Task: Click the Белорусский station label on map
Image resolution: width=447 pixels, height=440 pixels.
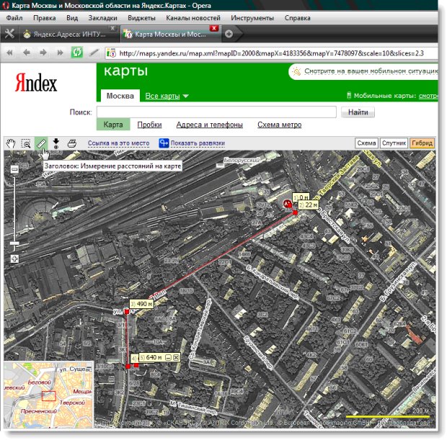Action: point(242,160)
